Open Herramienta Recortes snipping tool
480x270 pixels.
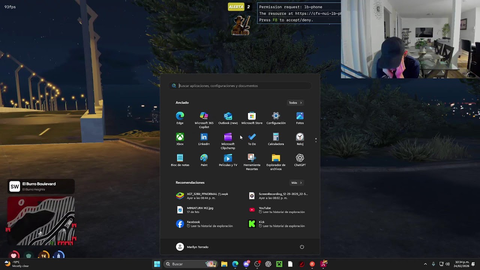coord(252,162)
